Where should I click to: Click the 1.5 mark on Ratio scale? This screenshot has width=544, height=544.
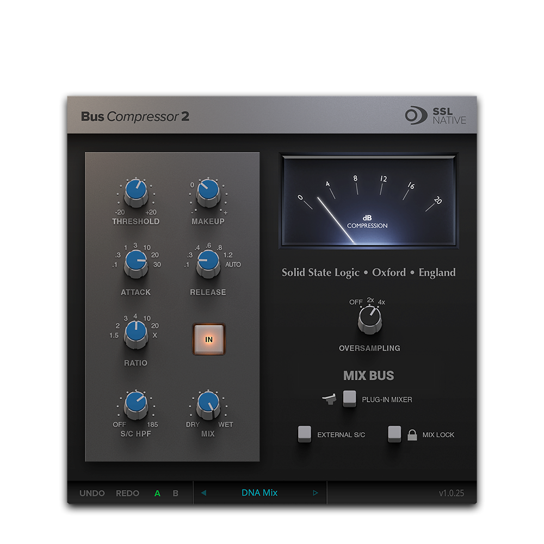(x=114, y=336)
